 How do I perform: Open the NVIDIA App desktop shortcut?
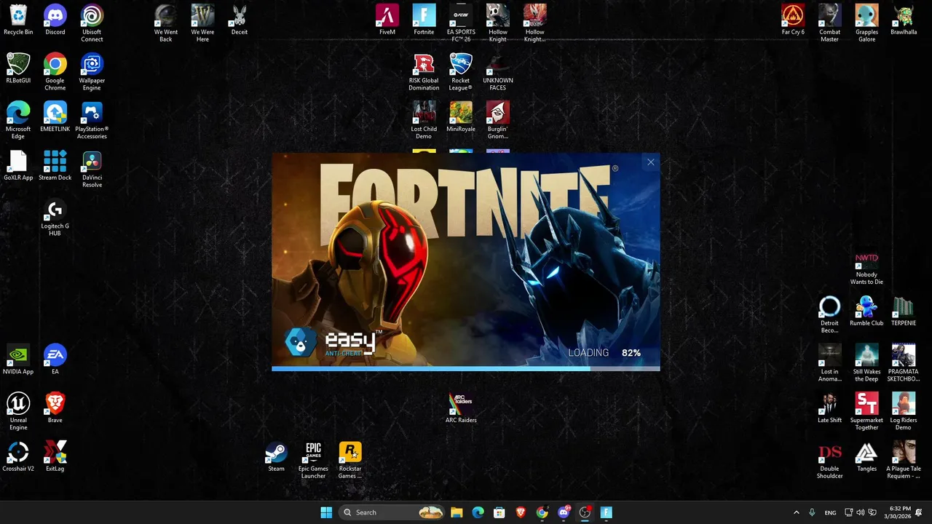(18, 360)
